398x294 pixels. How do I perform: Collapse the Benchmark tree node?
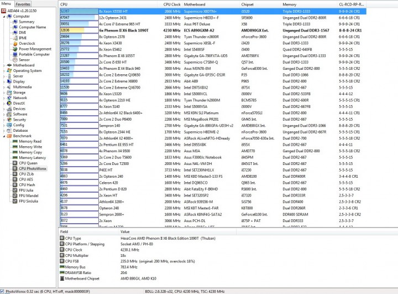point(4,136)
